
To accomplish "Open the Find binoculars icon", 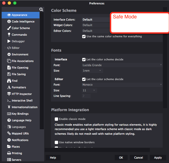I will click(x=9, y=81).
